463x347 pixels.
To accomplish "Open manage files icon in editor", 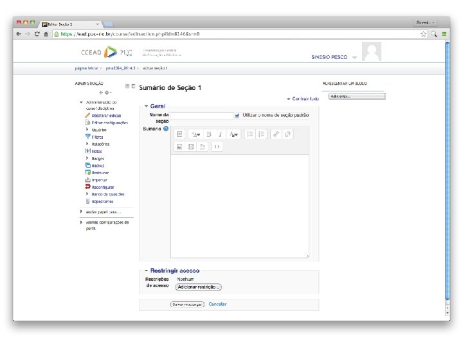I will 203,147.
